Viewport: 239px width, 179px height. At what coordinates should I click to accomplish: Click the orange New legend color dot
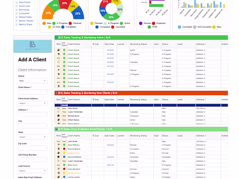44,23
